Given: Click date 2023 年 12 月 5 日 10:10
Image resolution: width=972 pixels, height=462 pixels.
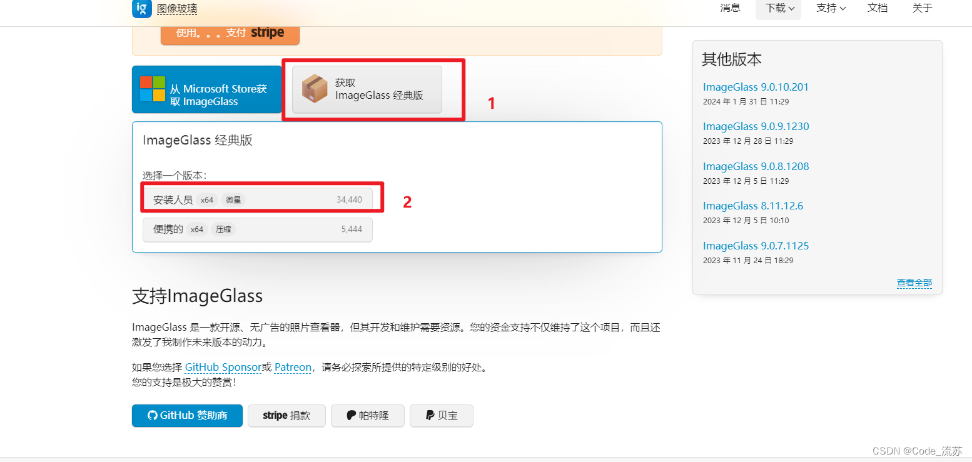Looking at the screenshot, I should 746,220.
